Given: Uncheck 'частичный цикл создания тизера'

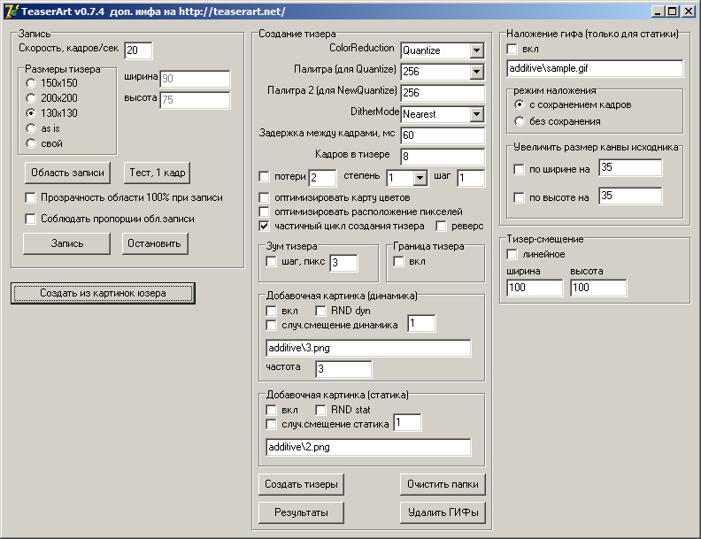Looking at the screenshot, I should [x=265, y=226].
